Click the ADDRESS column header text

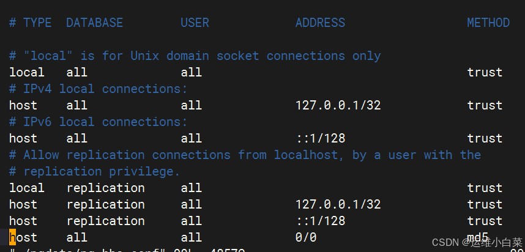pos(320,23)
